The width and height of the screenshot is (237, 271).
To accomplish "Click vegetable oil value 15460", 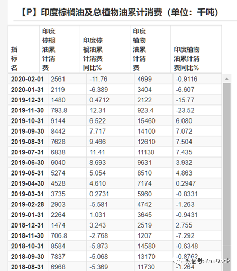I will pyautogui.click(x=153, y=121).
